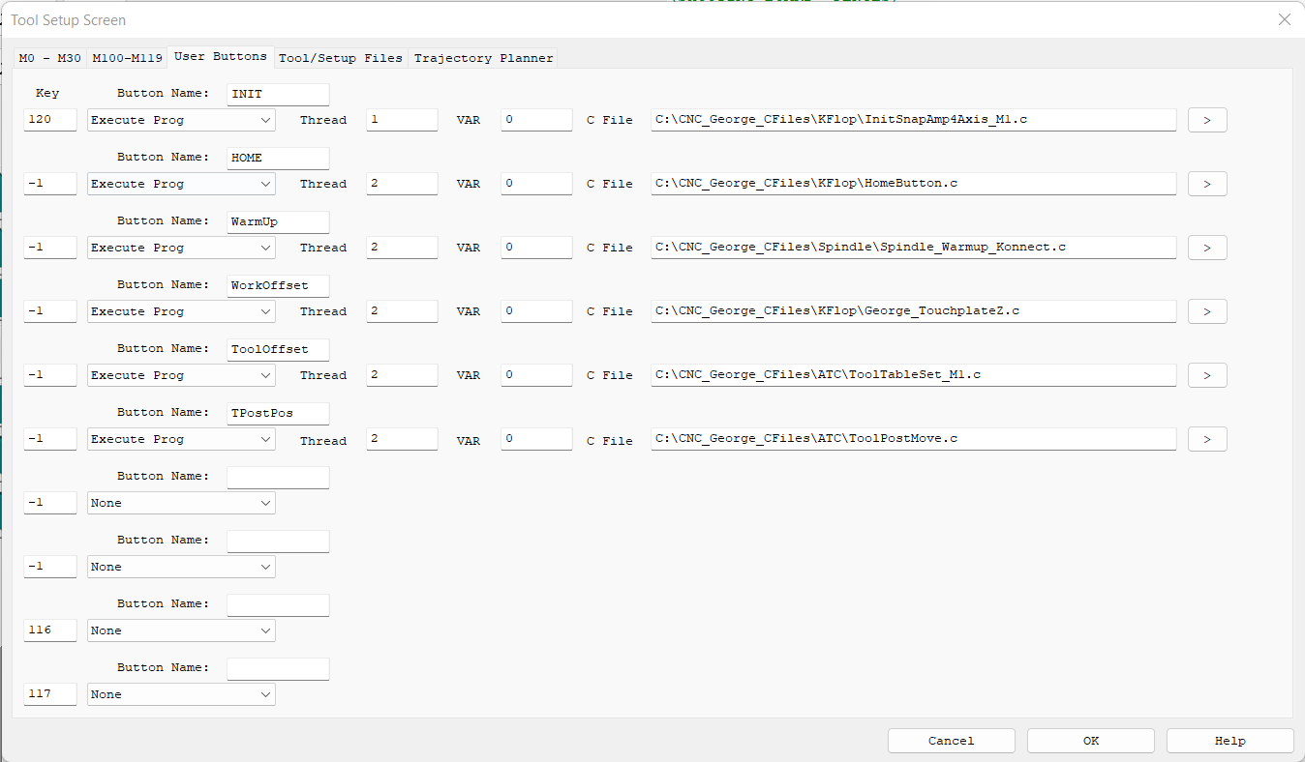Go to the M100-M119 tab
This screenshot has height=762, width=1305.
(x=127, y=58)
